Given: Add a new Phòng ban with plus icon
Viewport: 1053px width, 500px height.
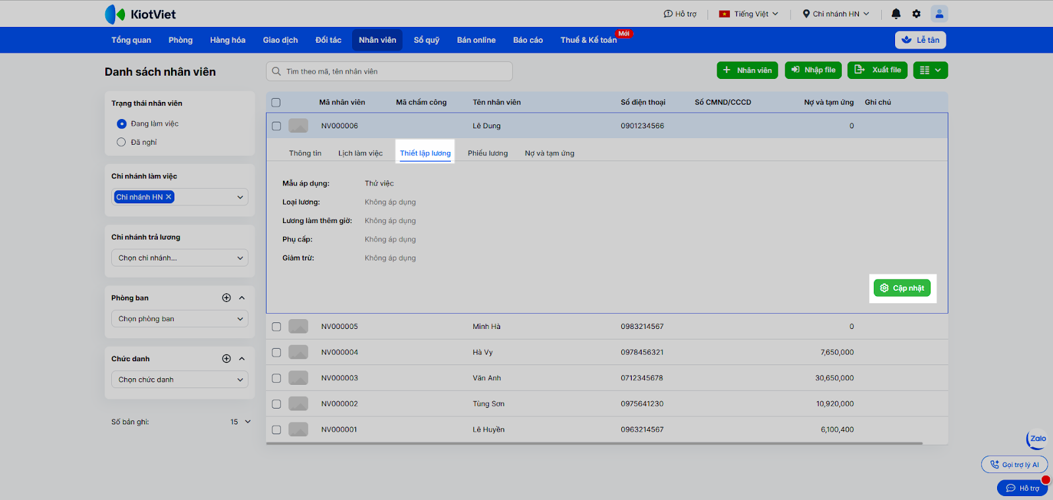Looking at the screenshot, I should click(x=226, y=298).
